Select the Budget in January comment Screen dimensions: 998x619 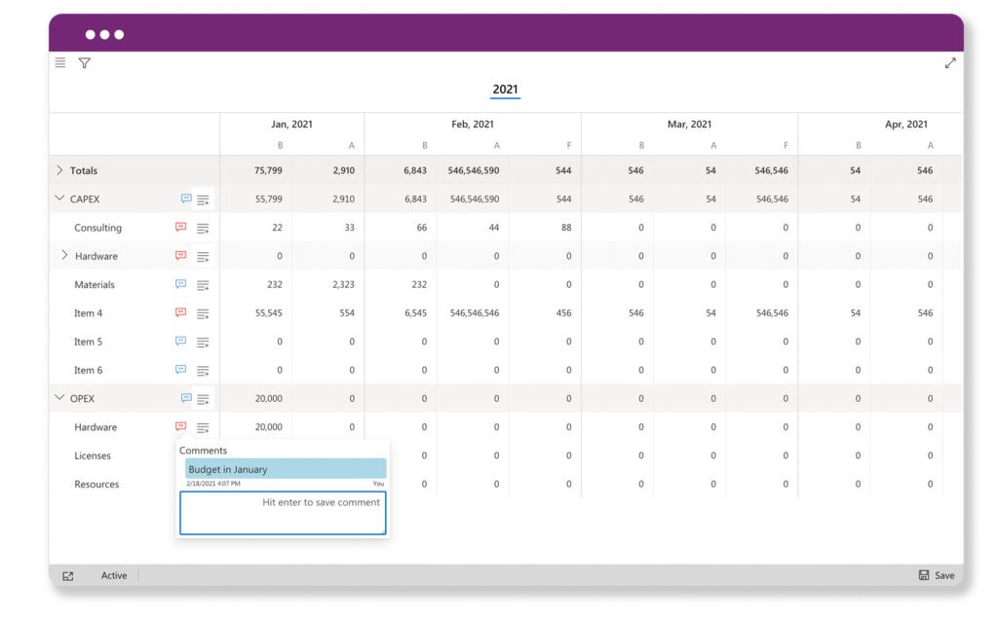pos(285,468)
